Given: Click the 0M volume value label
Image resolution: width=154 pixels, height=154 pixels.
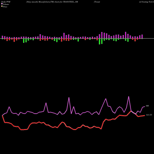Looking at the screenshot, I should pos(147,106).
